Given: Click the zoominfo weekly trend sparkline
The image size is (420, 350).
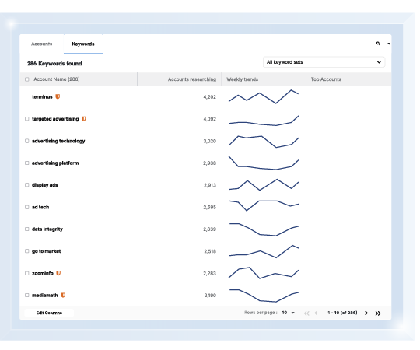Looking at the screenshot, I should coord(264,273).
